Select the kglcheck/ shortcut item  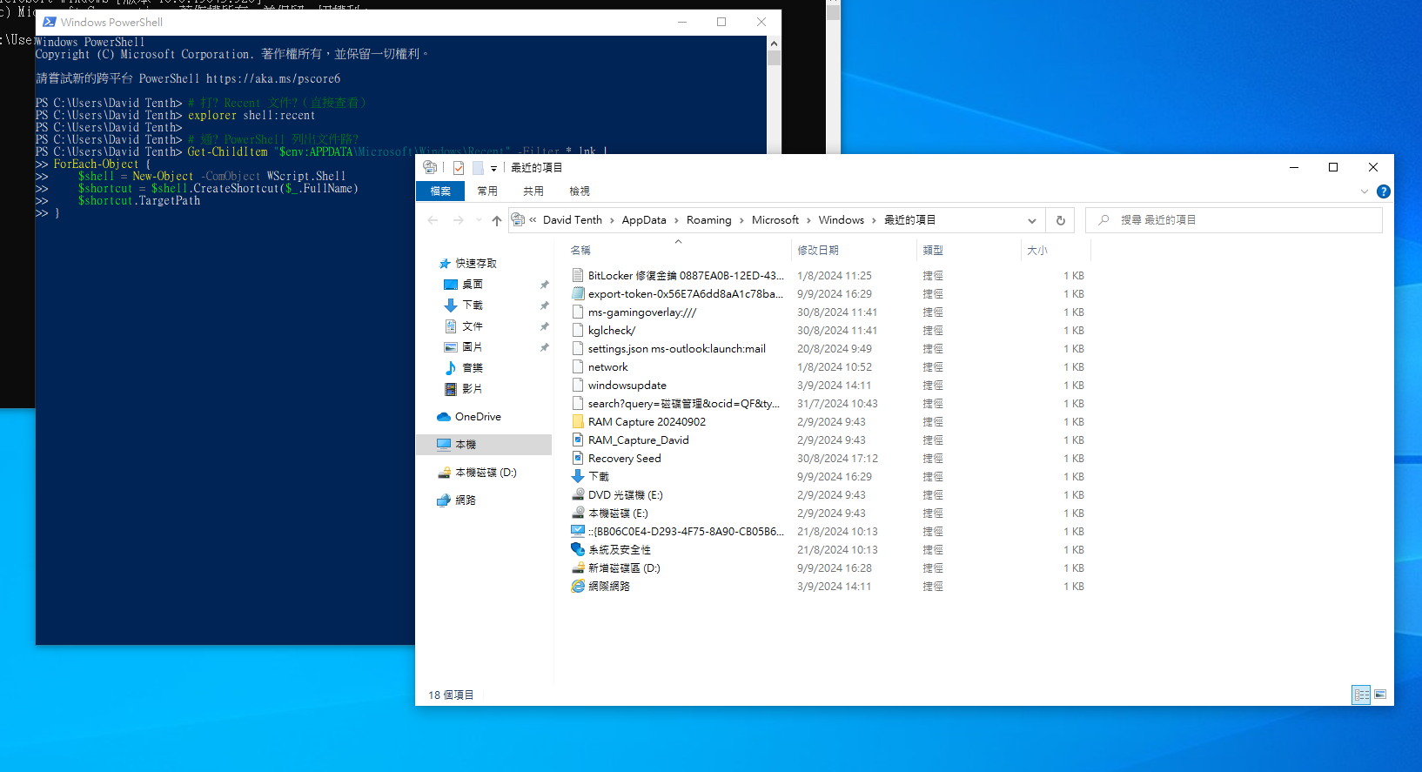tap(612, 331)
